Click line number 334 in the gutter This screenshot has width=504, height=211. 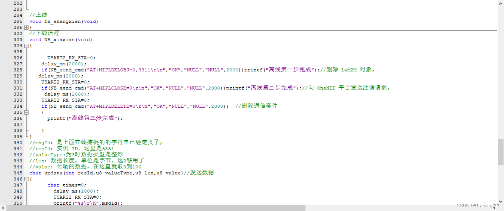point(18,106)
